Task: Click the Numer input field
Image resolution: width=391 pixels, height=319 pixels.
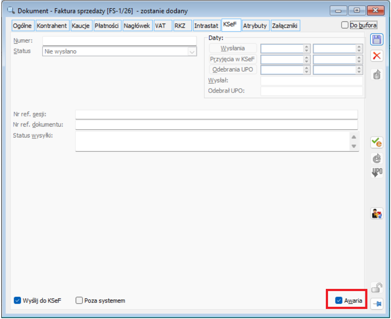Action: coord(119,41)
